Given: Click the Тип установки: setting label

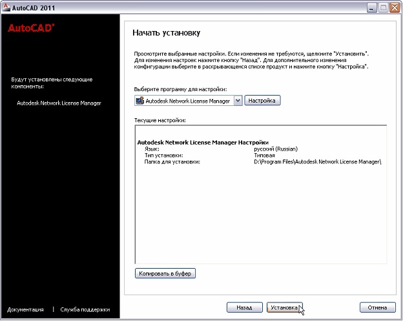Looking at the screenshot, I should click(164, 155).
